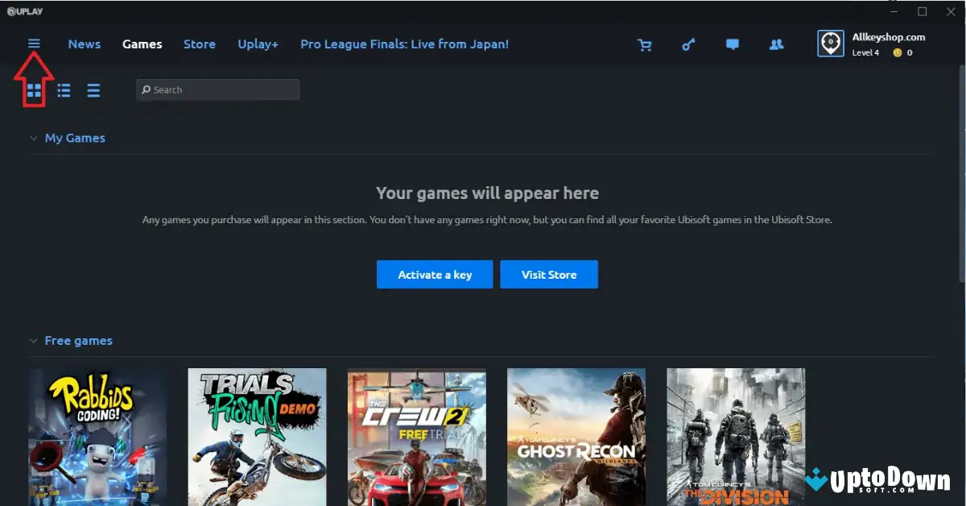
Task: Open the shopping cart
Action: [645, 44]
